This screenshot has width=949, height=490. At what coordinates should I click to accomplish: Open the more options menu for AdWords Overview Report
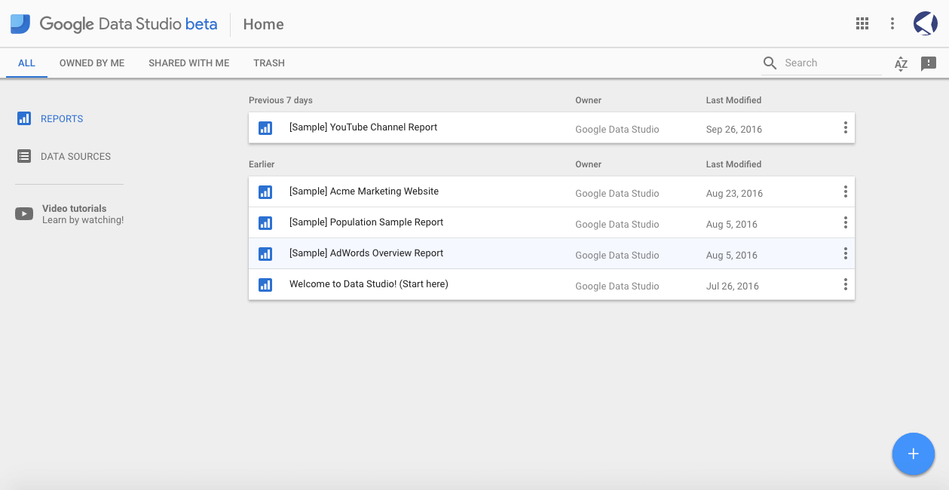click(846, 253)
